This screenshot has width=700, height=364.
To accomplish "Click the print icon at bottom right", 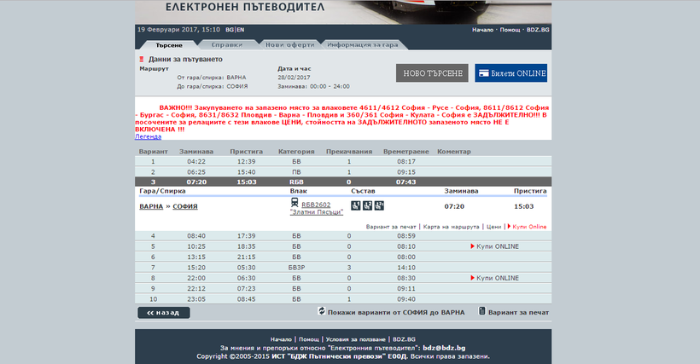I will pyautogui.click(x=482, y=312).
